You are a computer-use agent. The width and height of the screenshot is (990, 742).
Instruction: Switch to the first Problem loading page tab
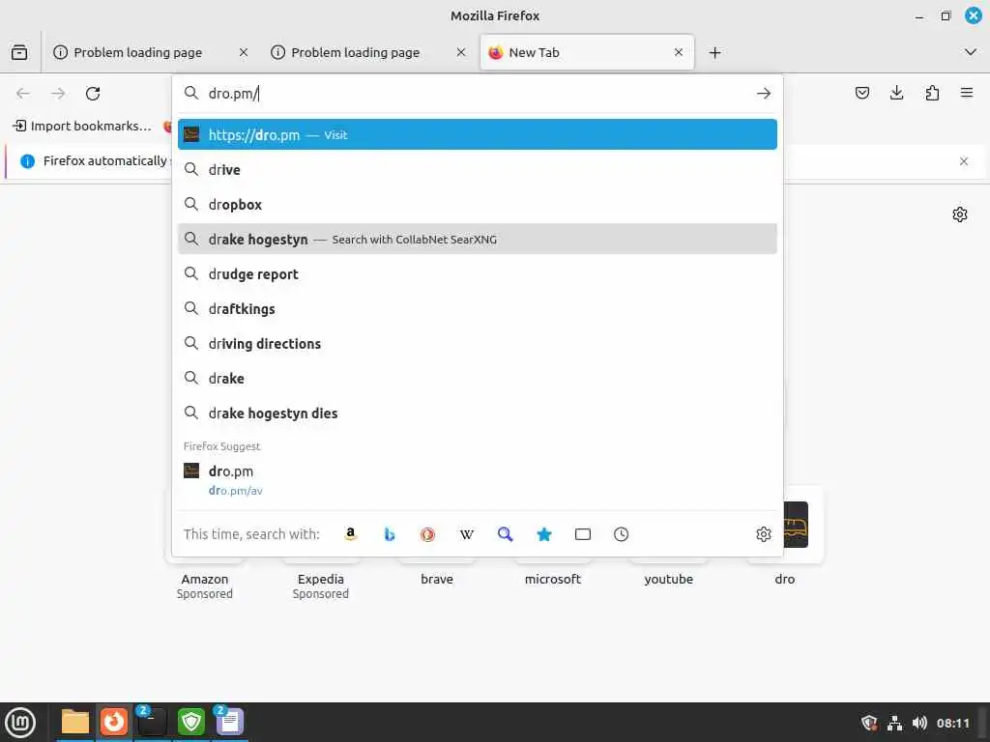139,52
